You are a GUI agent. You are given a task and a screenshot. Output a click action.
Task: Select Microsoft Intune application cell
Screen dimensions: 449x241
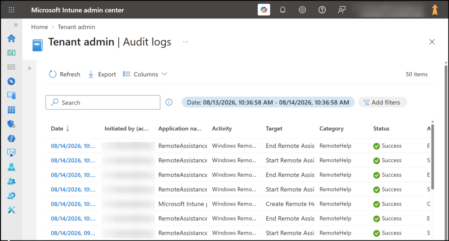point(183,204)
